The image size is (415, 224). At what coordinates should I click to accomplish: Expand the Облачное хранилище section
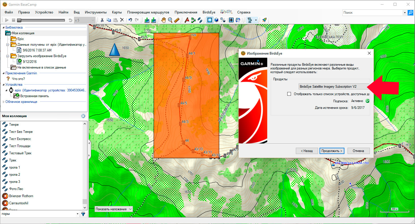coord(3,102)
